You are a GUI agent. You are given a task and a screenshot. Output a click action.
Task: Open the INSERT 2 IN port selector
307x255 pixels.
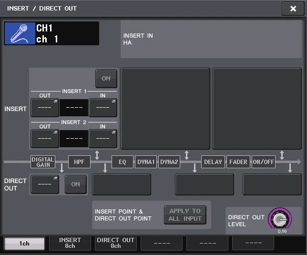click(x=103, y=139)
